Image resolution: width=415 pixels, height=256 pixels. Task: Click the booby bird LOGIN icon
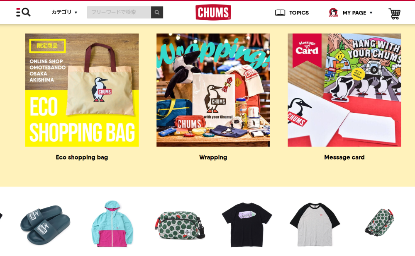(334, 12)
